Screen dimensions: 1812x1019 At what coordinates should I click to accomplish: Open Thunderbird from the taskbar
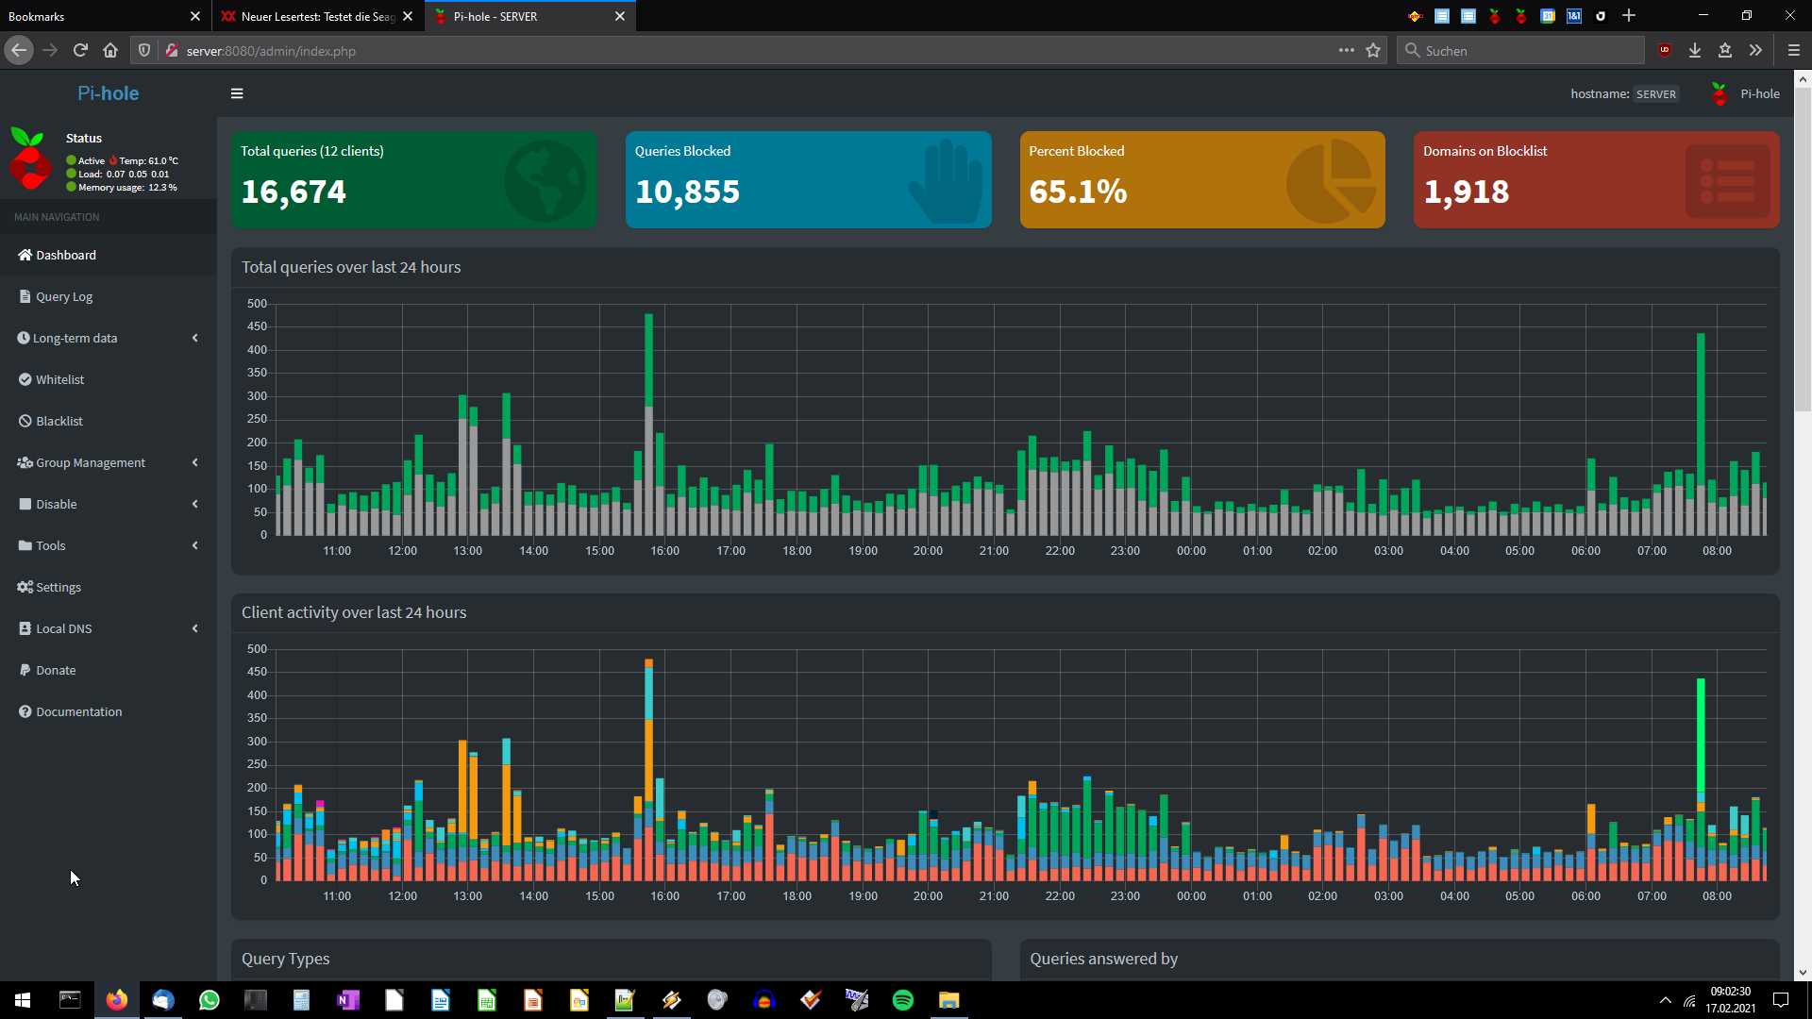click(163, 1000)
